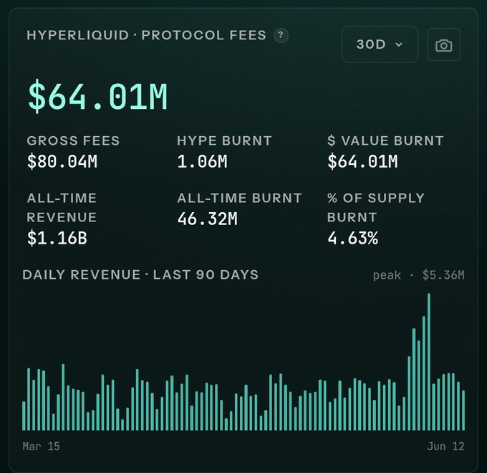487x473 pixels.
Task: Click the HYPE Burnt label
Action: point(224,140)
